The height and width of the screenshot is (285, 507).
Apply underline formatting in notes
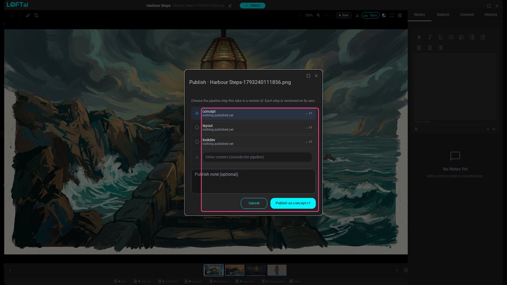[440, 37]
